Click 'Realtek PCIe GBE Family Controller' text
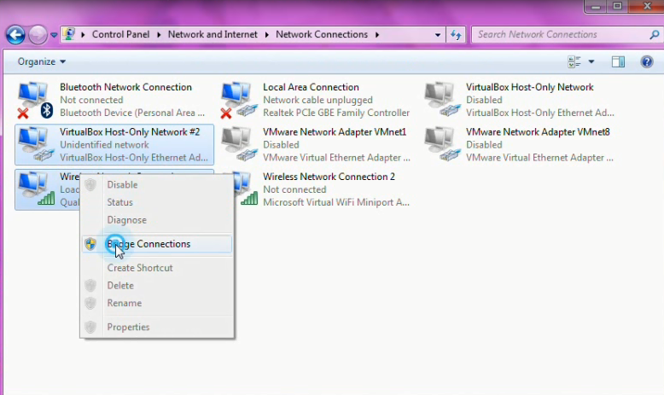The image size is (664, 395). [336, 113]
